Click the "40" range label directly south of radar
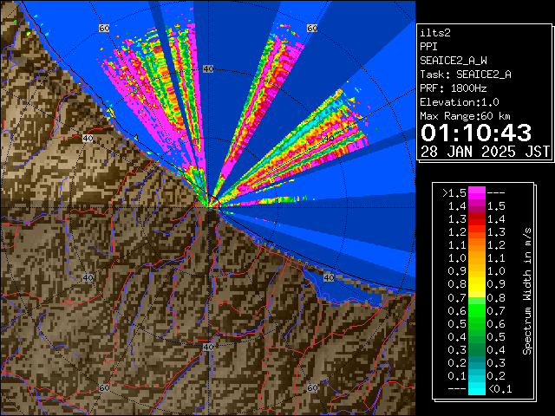The image size is (555, 416). 208,347
